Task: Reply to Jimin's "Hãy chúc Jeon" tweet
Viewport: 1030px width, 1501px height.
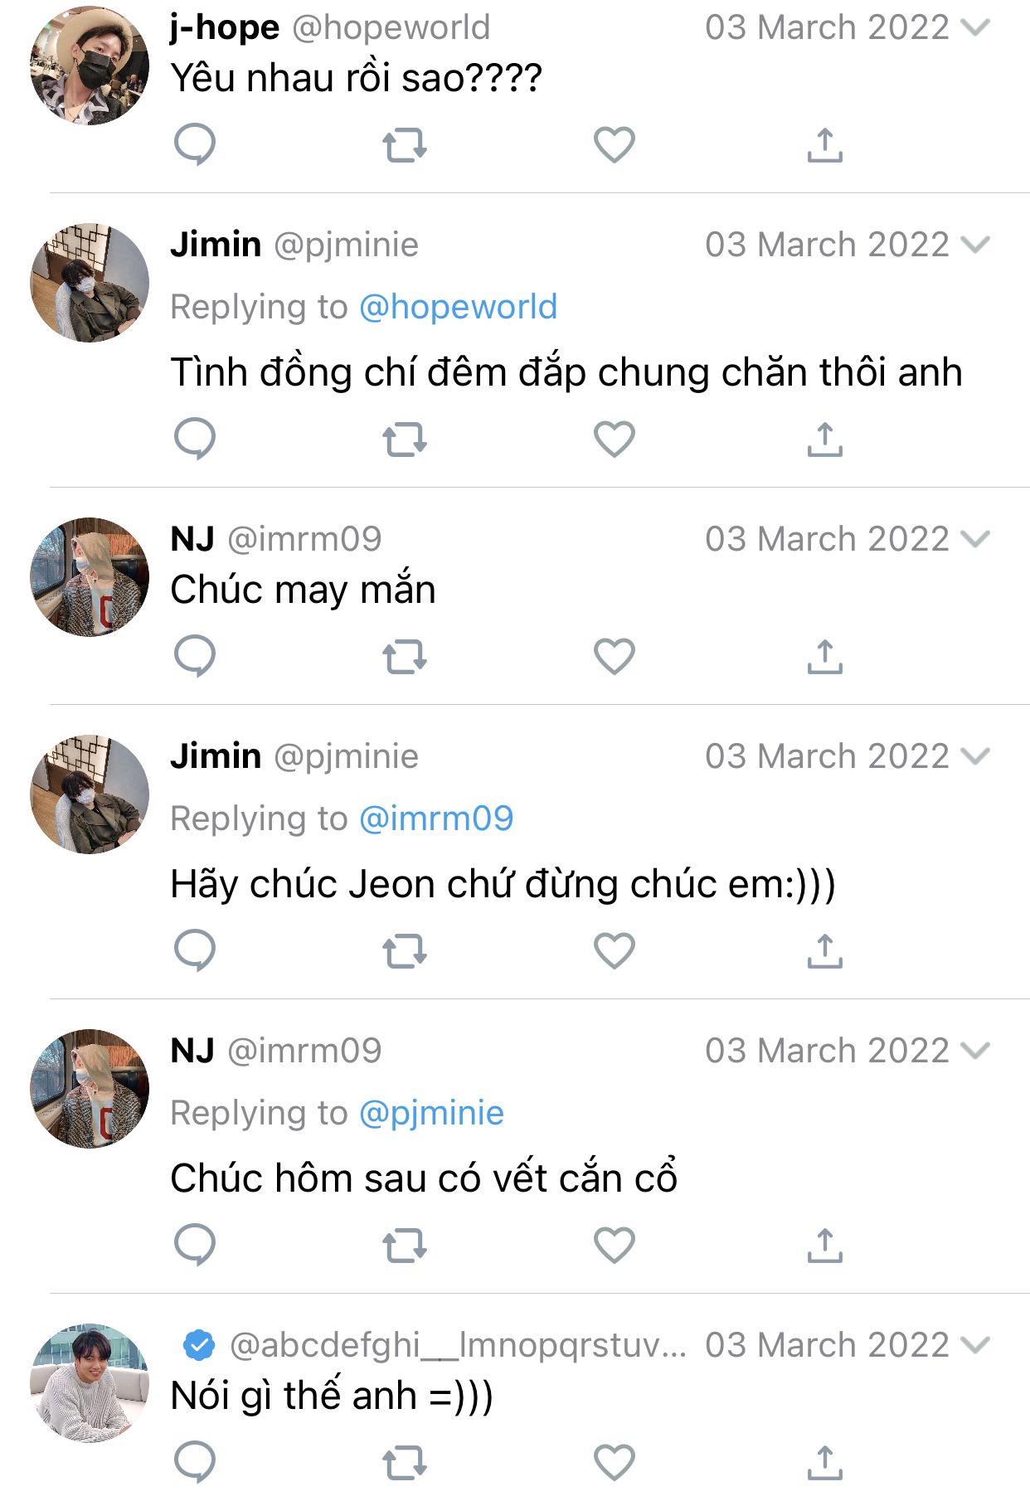Action: pos(195,950)
